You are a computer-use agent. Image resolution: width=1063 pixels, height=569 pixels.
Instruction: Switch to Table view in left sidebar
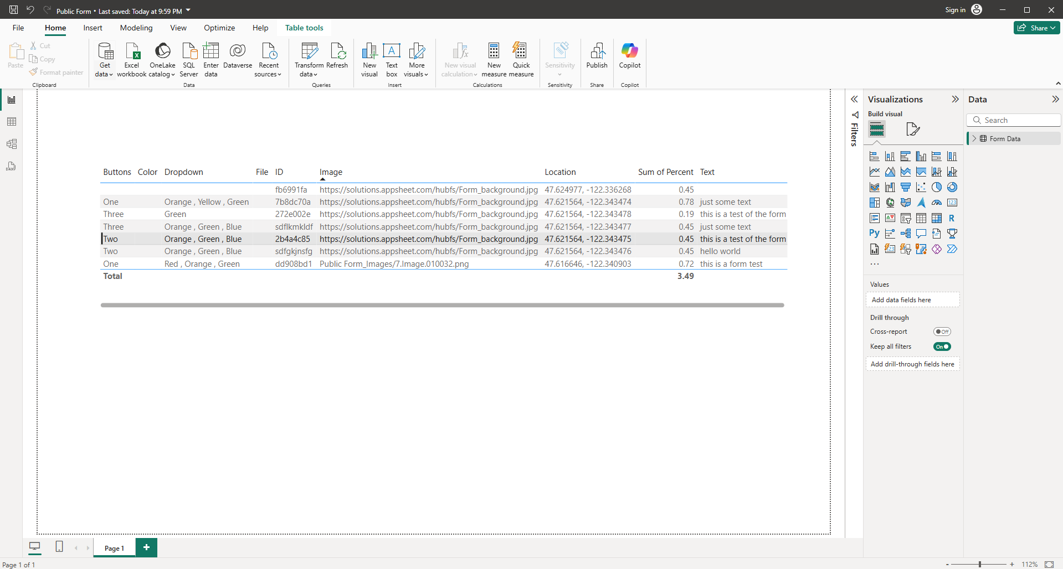12,122
